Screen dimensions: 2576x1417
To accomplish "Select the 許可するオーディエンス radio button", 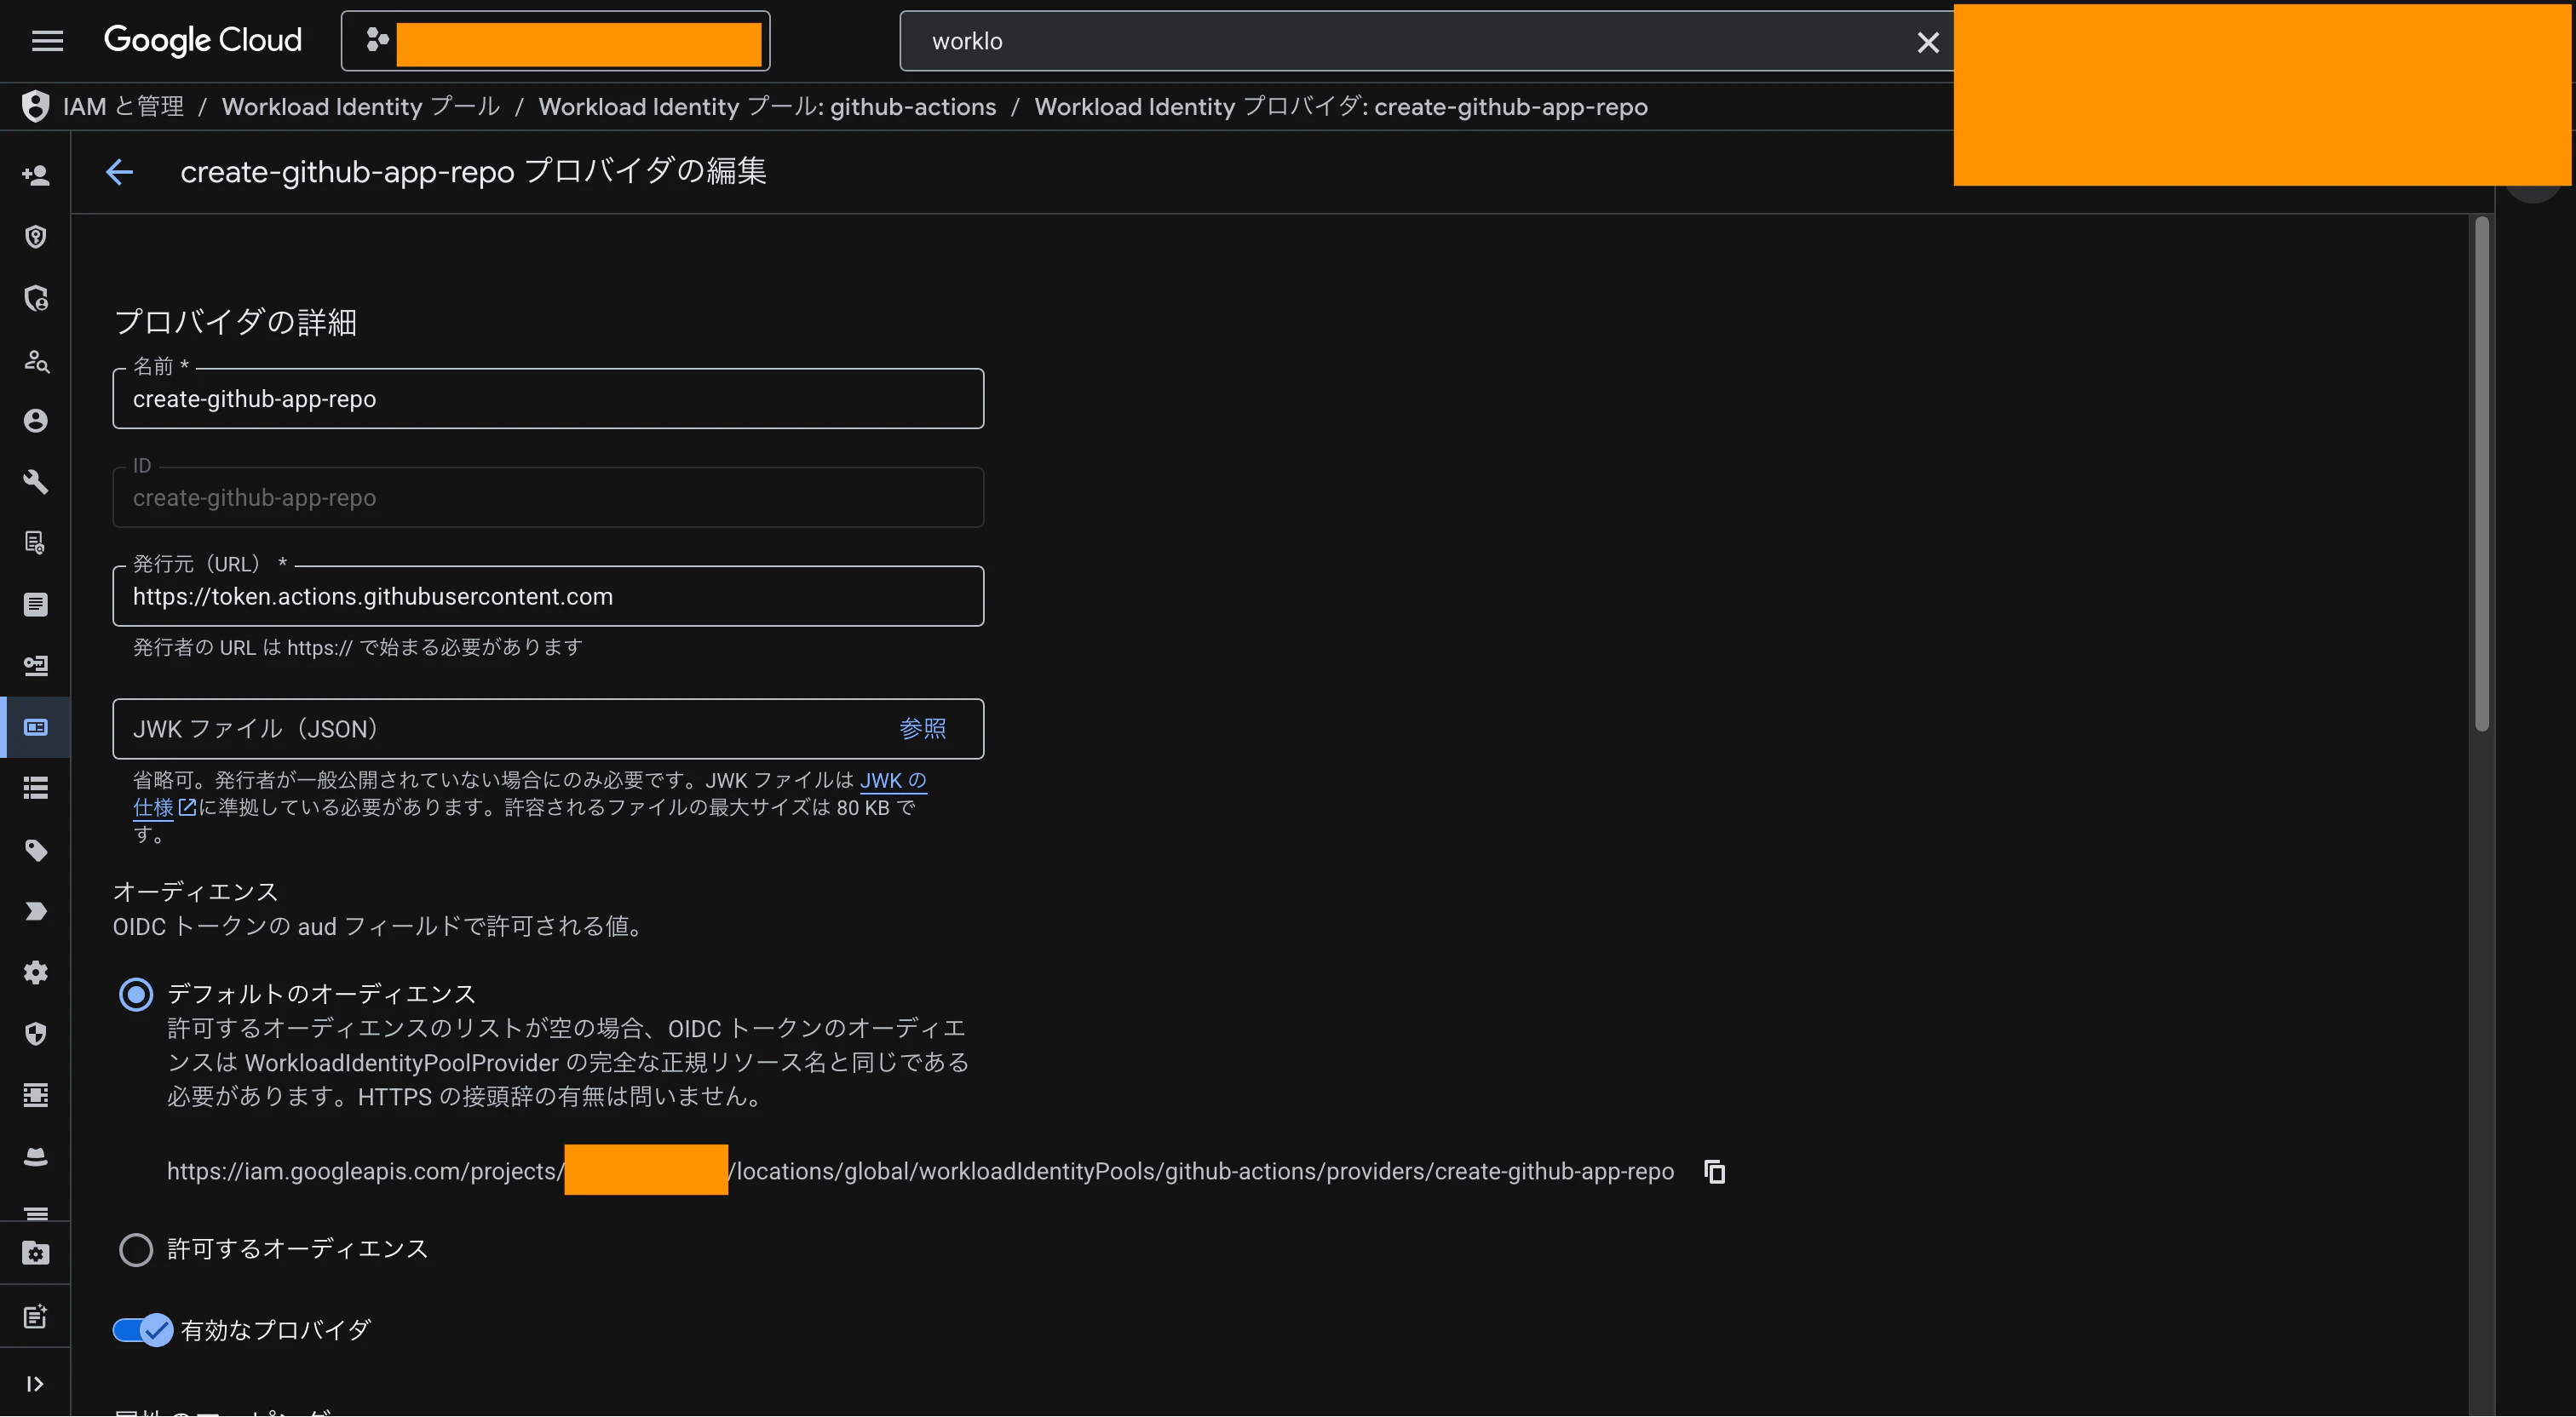I will [x=136, y=1250].
